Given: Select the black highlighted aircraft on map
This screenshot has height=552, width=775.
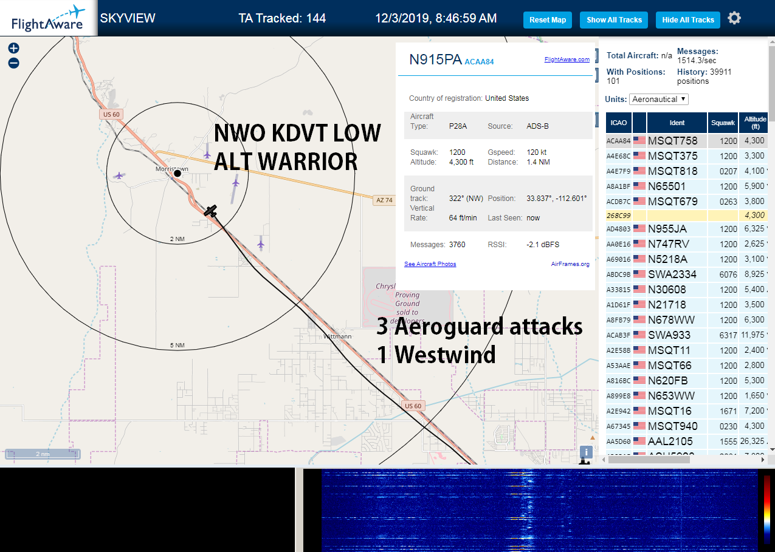Looking at the screenshot, I should pos(210,211).
